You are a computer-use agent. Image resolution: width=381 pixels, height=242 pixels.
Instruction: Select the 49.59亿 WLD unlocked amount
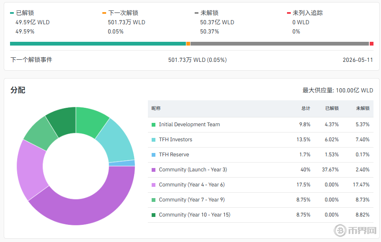click(x=33, y=23)
